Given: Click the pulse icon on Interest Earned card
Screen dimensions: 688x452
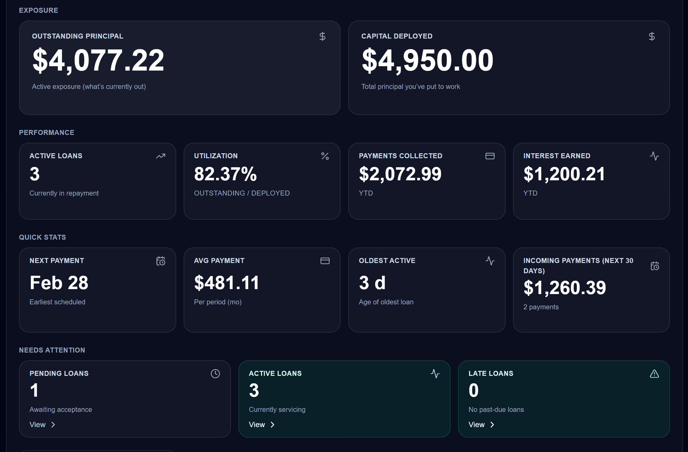Looking at the screenshot, I should (x=655, y=156).
